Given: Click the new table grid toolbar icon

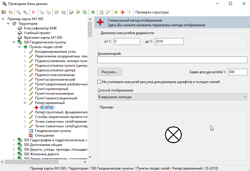Looking at the screenshot, I should pos(101,12).
